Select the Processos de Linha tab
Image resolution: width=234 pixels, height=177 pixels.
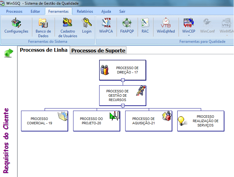[x=43, y=50]
